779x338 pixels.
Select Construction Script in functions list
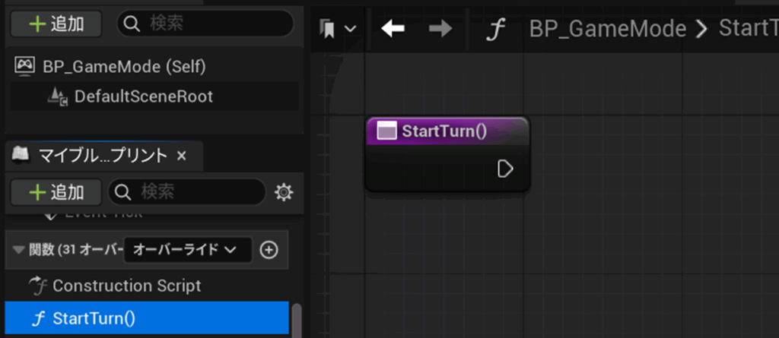[x=126, y=286]
